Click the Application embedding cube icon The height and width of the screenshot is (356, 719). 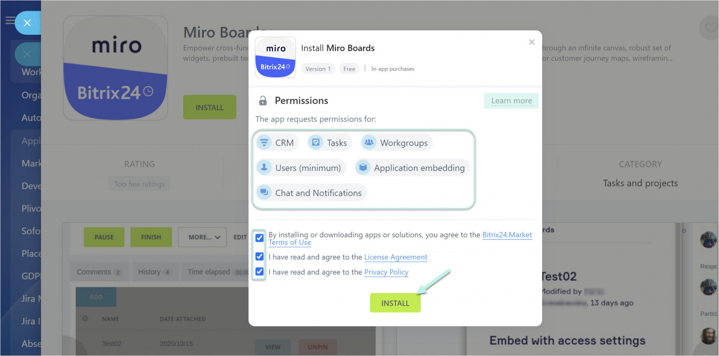[363, 167]
